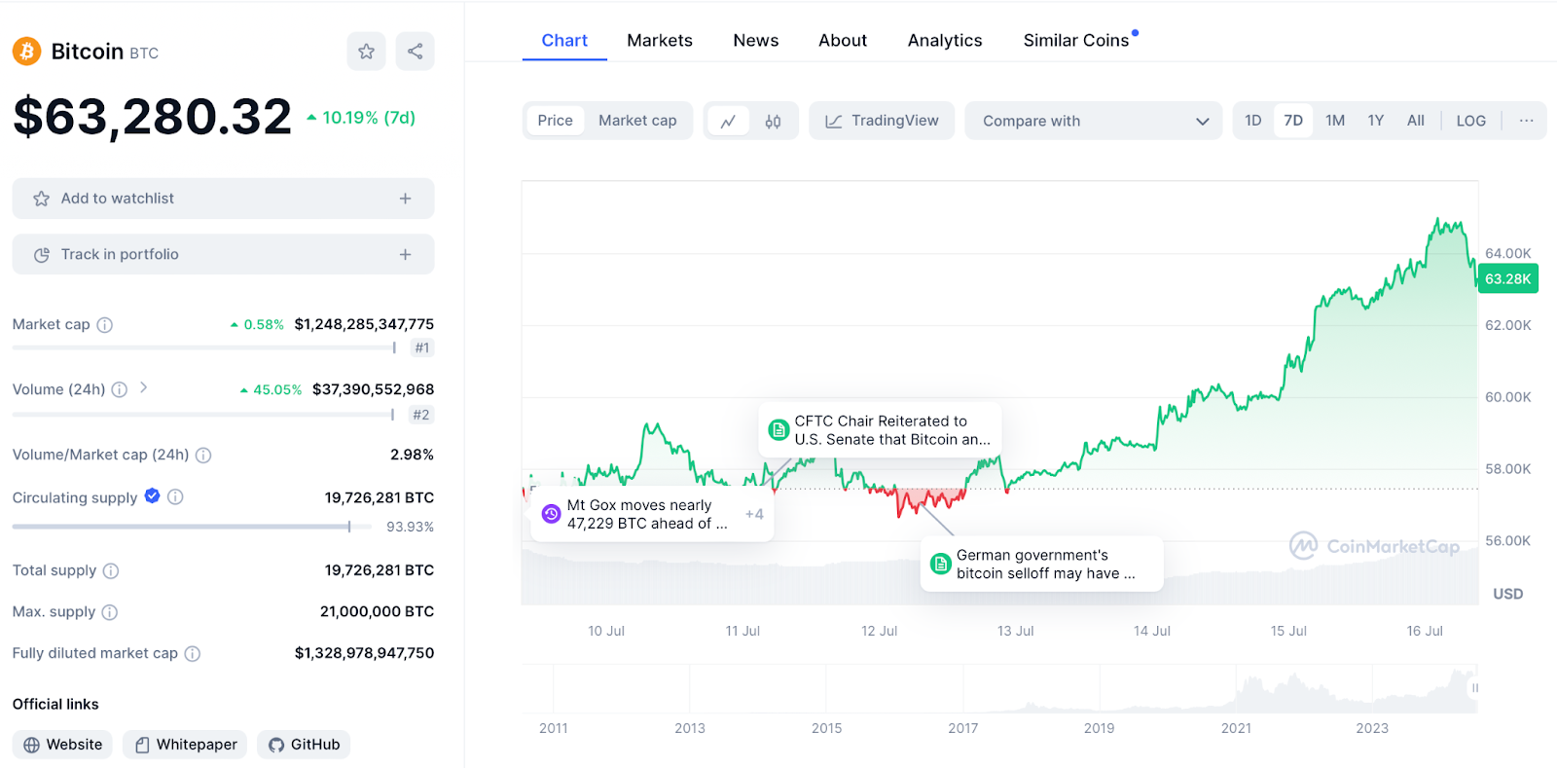The image size is (1557, 768).
Task: Click the mini timeline range selector
Action: coord(999,688)
